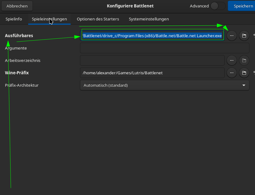The image size is (255, 195).
Task: Click the folder icon beside Arbeitsverzeichnis
Action: click(244, 60)
